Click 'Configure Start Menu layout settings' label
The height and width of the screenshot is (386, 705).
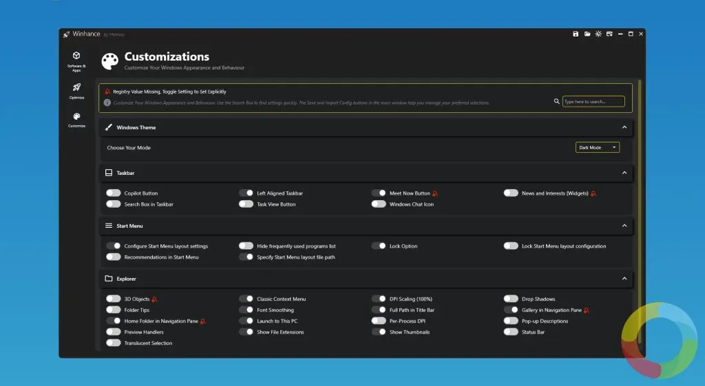coord(166,246)
